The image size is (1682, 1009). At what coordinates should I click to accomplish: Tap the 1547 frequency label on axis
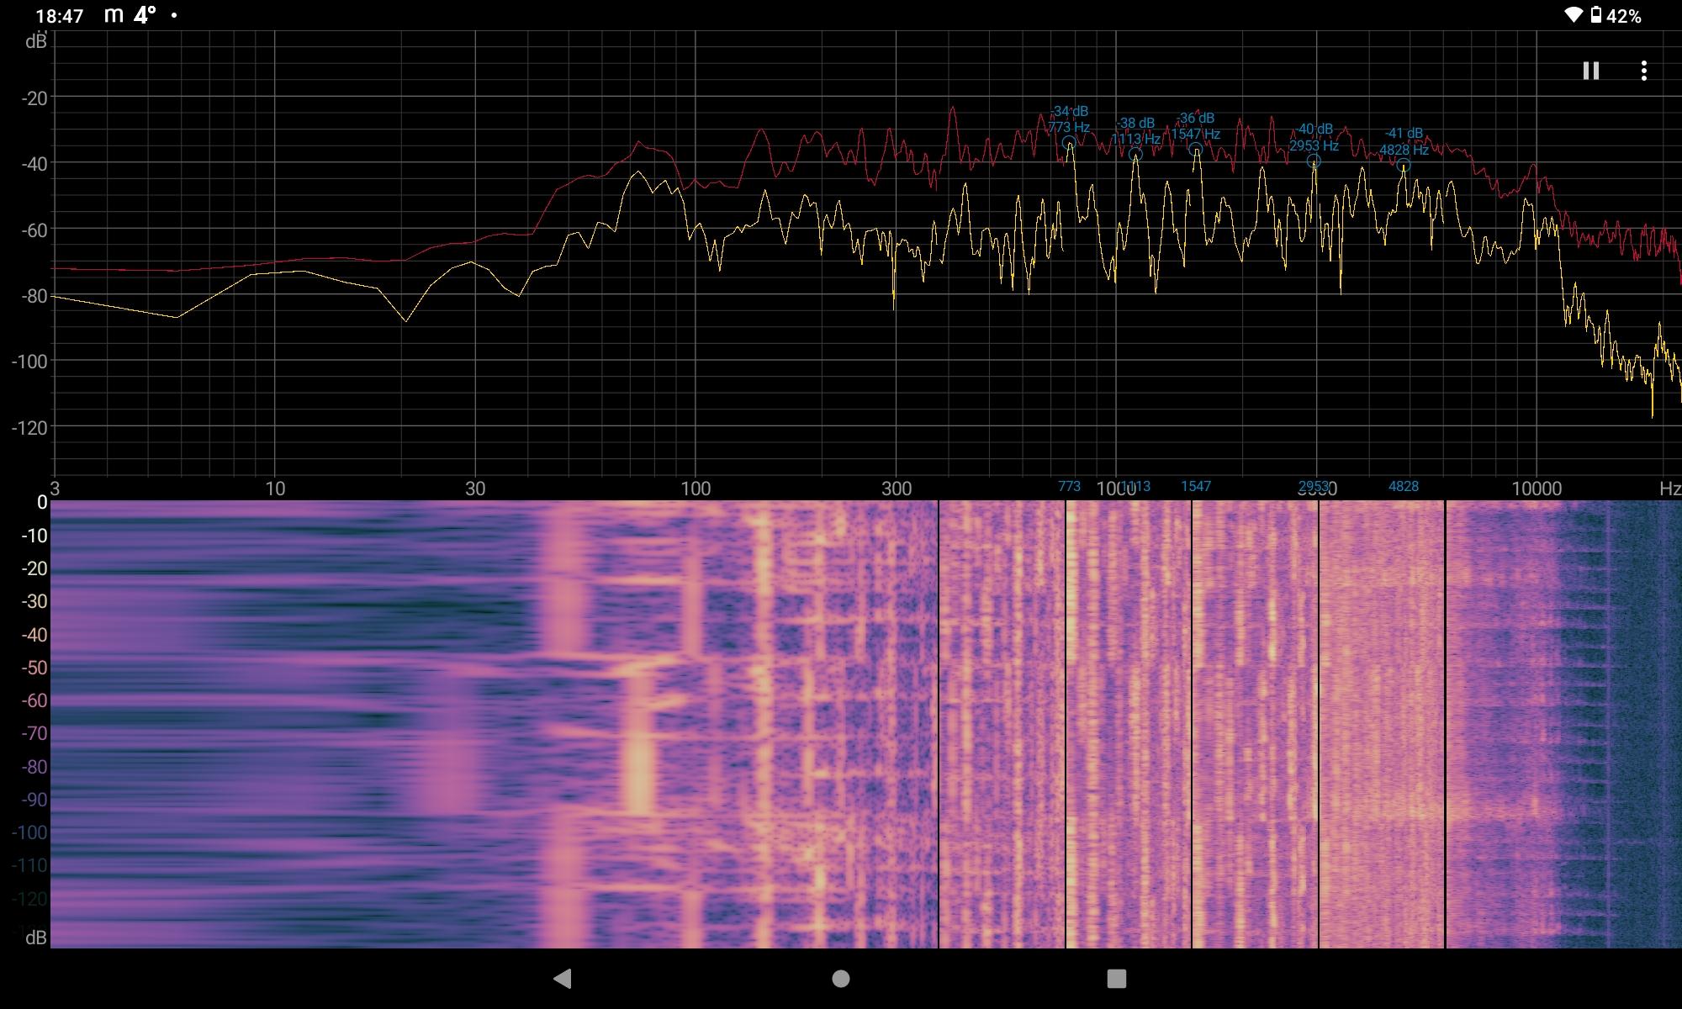(1196, 486)
